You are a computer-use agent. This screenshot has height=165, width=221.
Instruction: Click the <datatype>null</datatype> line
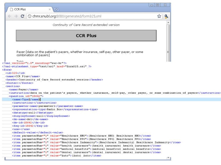click(33, 113)
